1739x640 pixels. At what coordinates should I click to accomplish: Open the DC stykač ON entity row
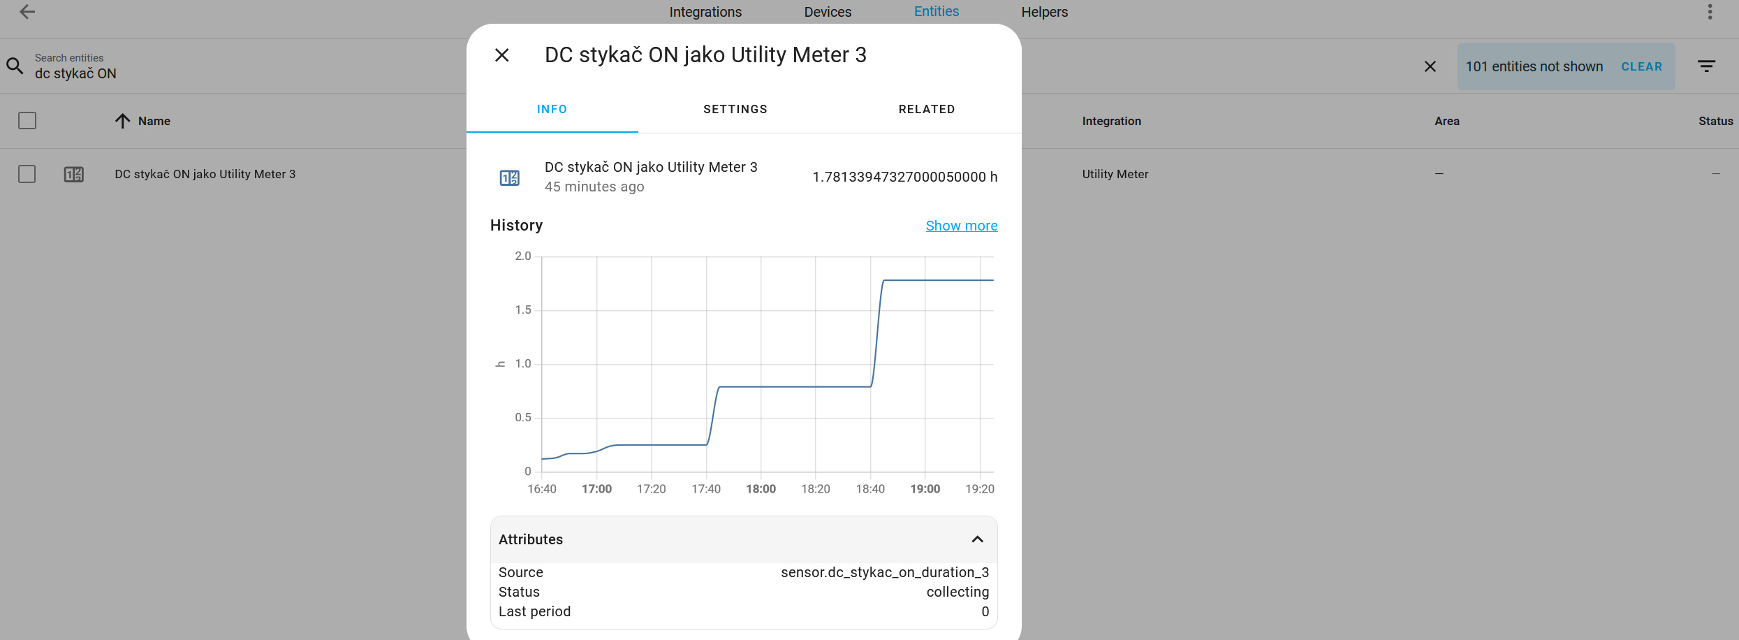point(205,174)
